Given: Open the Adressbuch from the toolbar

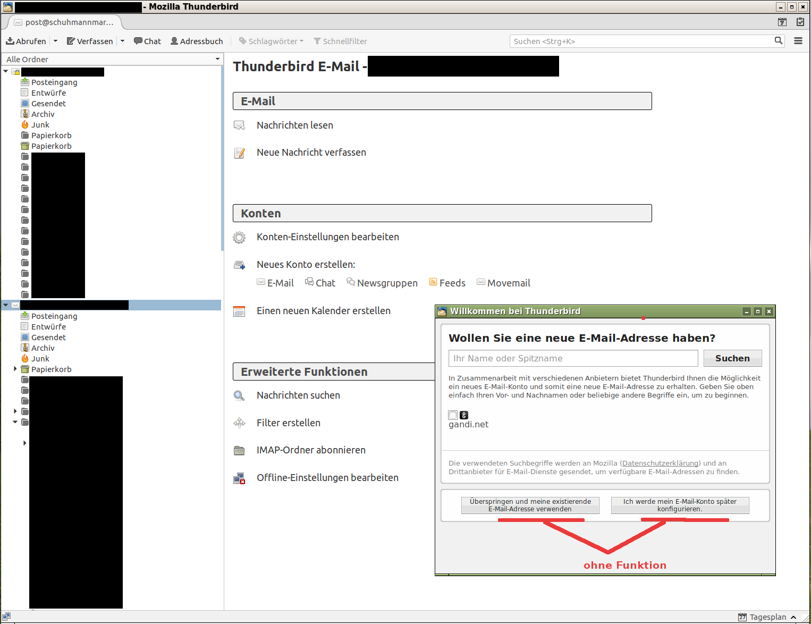Looking at the screenshot, I should (x=197, y=41).
